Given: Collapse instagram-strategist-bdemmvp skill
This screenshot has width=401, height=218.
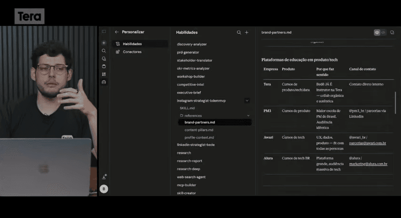Looking at the screenshot, I should coord(247,101).
